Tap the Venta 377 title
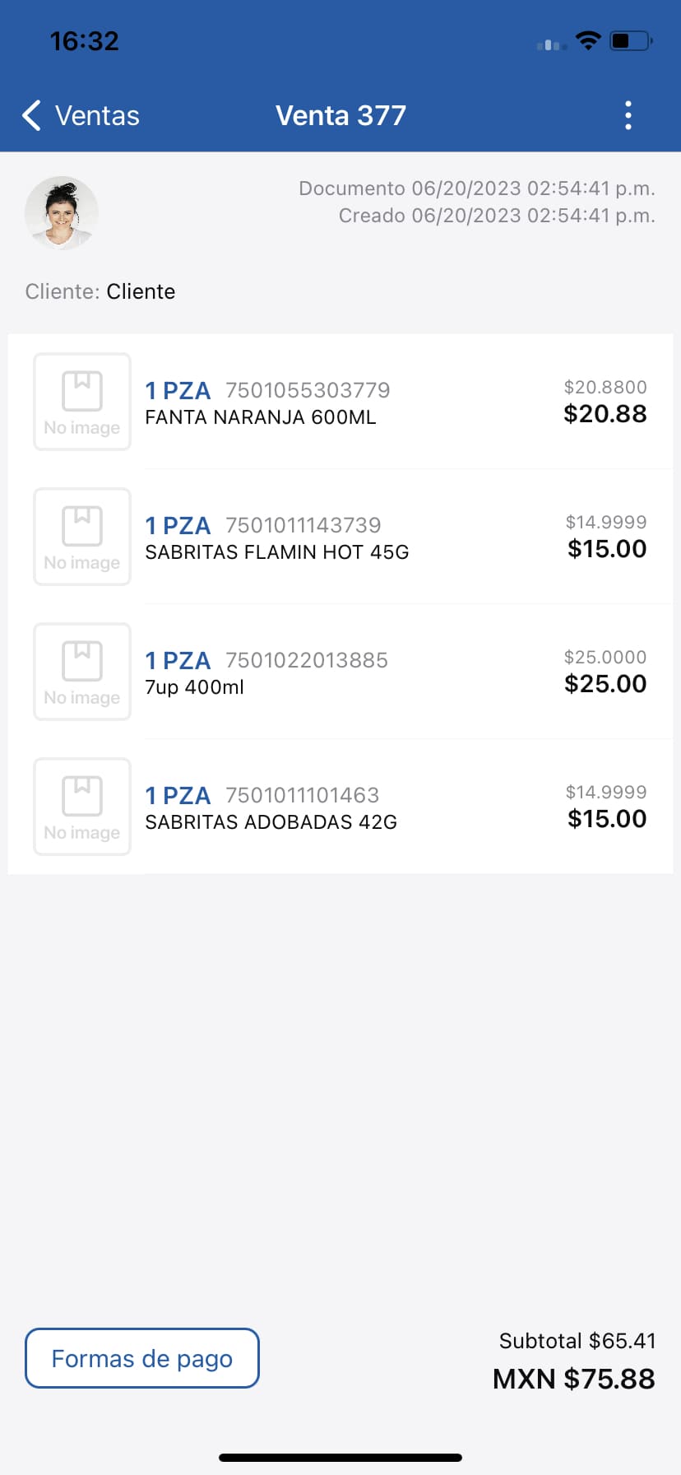Viewport: 681px width, 1475px height. [340, 116]
